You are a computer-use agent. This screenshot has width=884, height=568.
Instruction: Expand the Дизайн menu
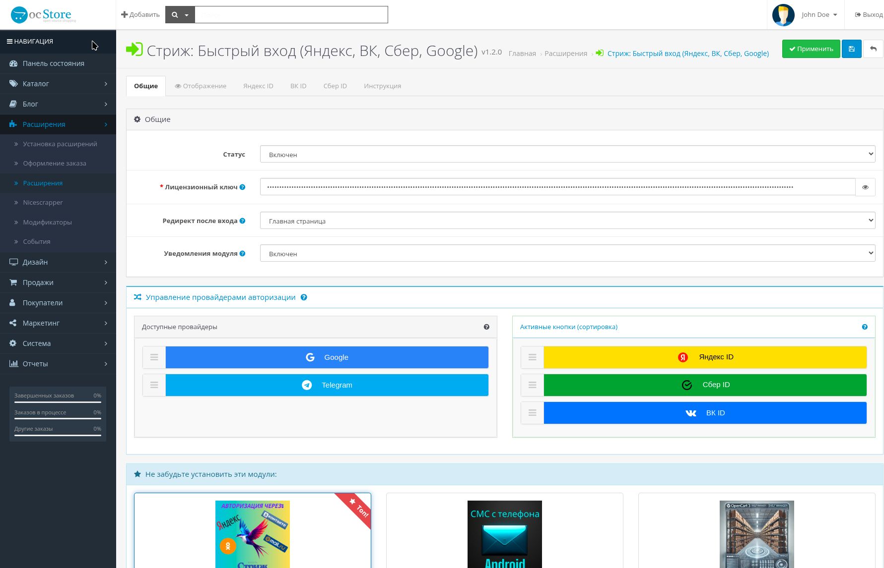tap(58, 262)
